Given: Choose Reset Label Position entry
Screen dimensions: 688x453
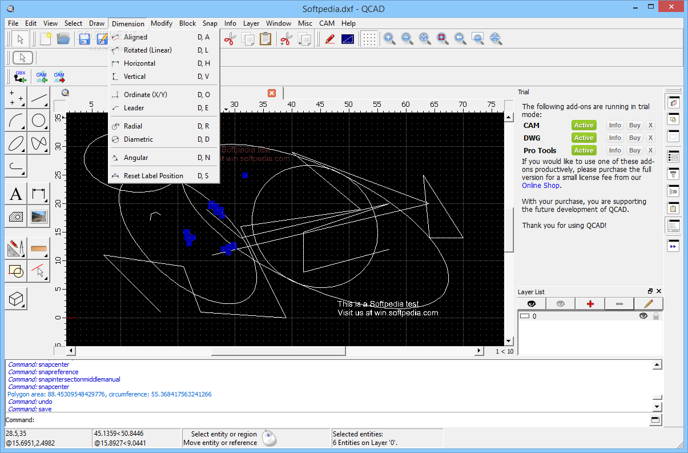Looking at the screenshot, I should (164, 176).
